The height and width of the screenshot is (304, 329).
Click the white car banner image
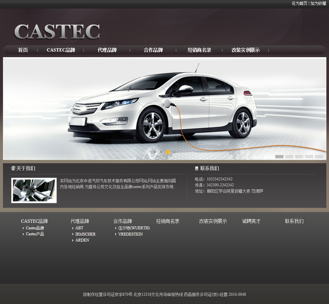[164, 108]
